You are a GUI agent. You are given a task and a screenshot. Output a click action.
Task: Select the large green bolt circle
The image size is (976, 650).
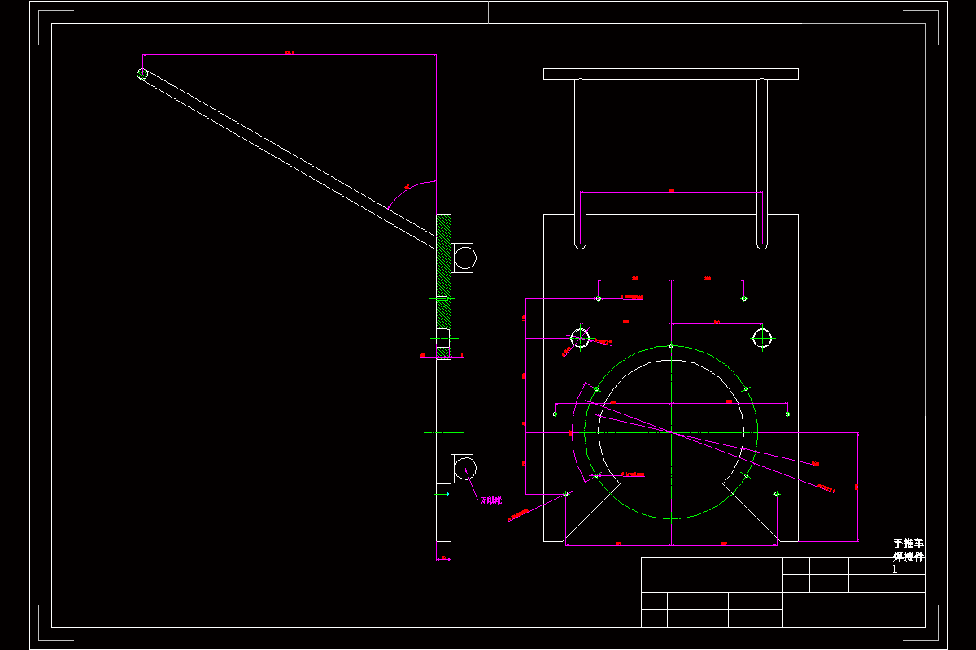(671, 432)
